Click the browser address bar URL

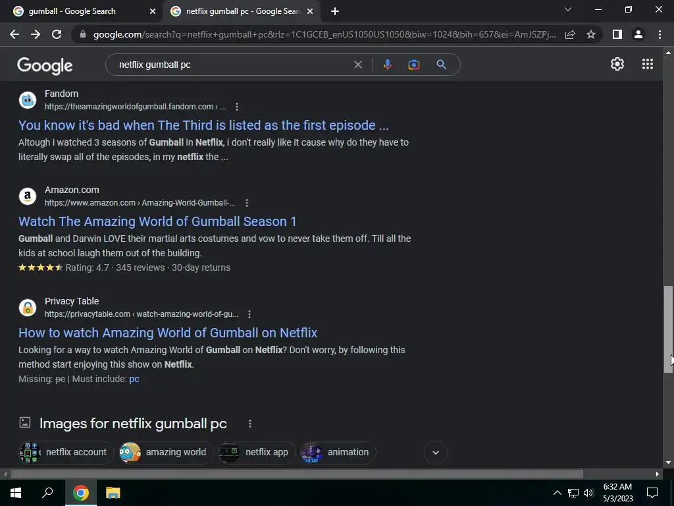pyautogui.click(x=324, y=34)
